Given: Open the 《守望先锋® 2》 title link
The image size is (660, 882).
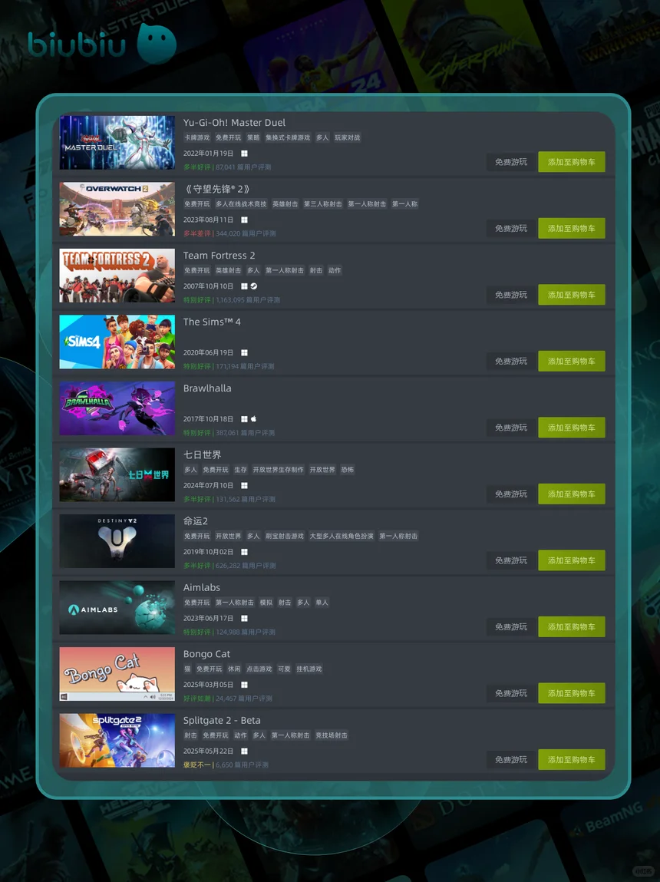Looking at the screenshot, I should [x=216, y=189].
